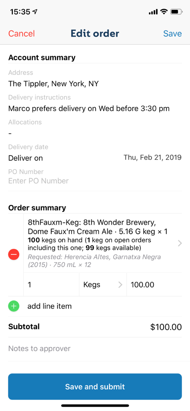Save the order from top bar
Screen dimensions: 190x411
(x=172, y=34)
